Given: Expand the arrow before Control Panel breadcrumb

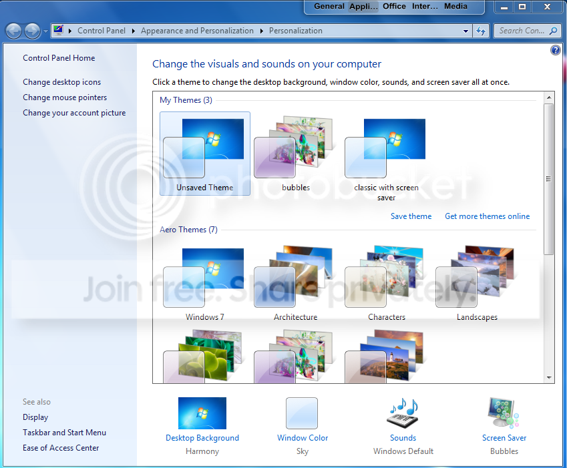Looking at the screenshot, I should click(x=70, y=31).
